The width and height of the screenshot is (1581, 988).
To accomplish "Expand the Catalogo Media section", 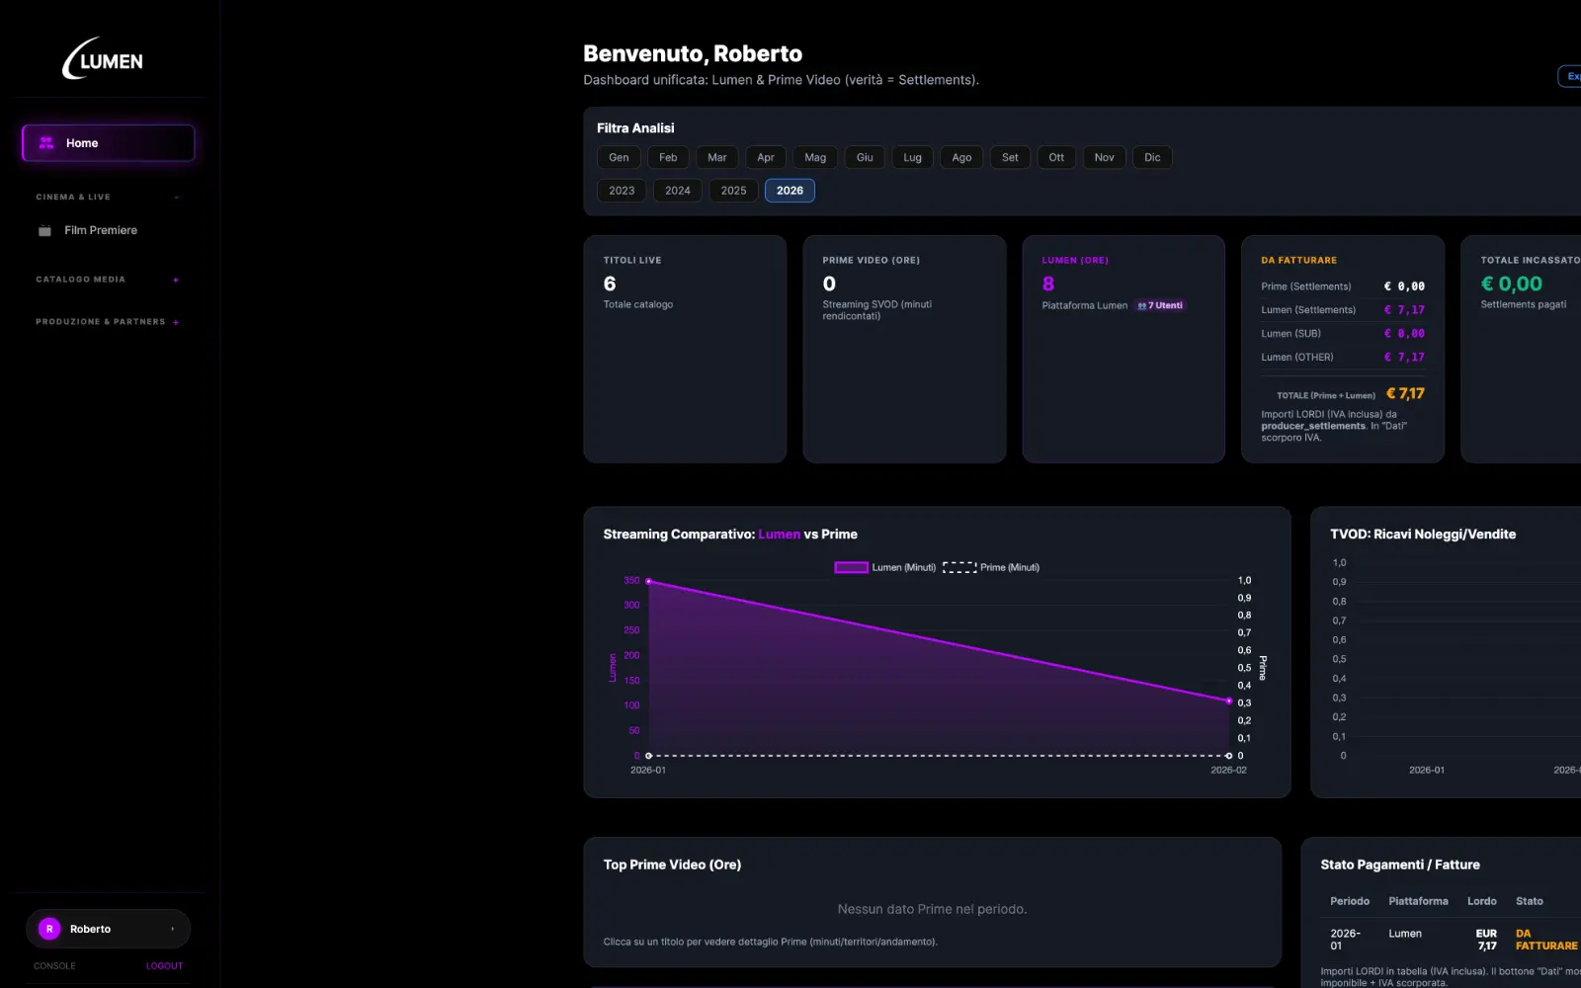I will click(176, 280).
